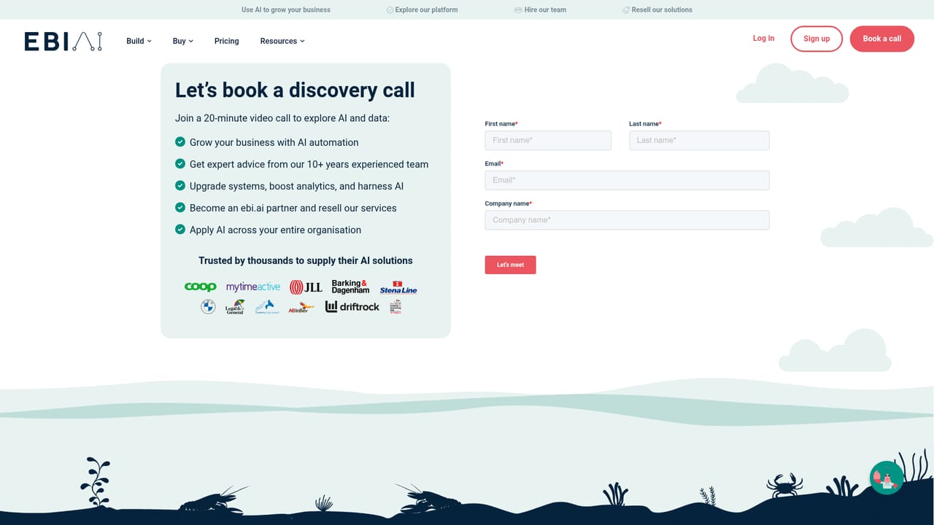Click the round BMW logo
The height and width of the screenshot is (525, 934).
click(x=208, y=307)
